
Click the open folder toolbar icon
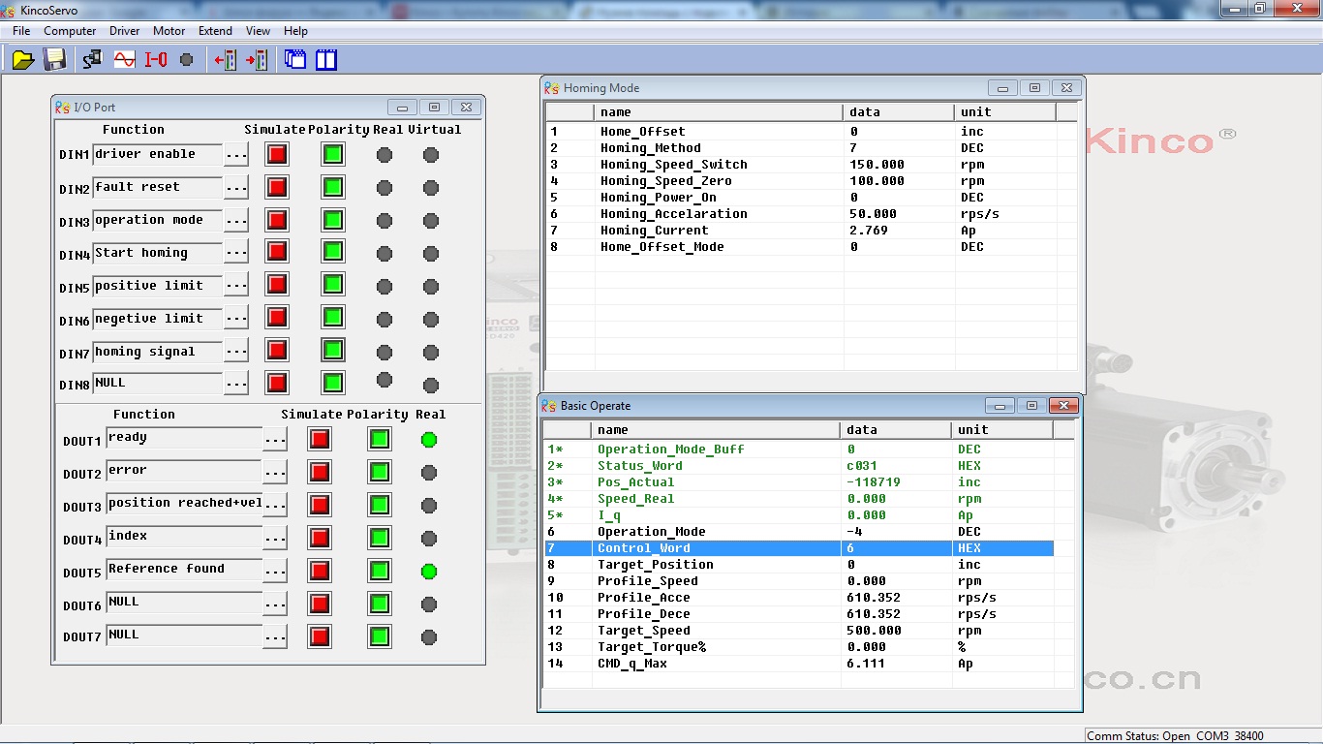(23, 60)
